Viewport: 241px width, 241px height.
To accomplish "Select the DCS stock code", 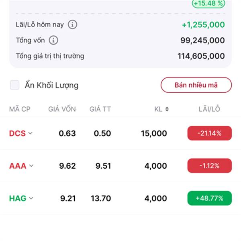I will 17,133.
